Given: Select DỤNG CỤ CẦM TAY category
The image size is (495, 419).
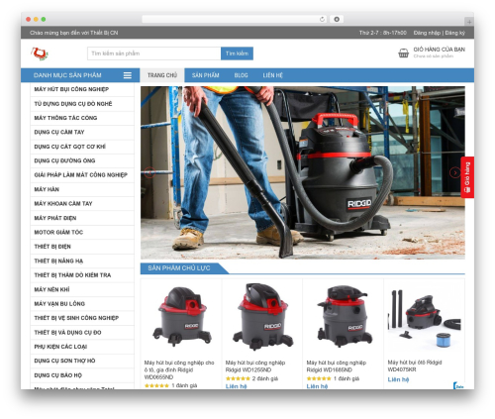Looking at the screenshot, I should (x=82, y=132).
